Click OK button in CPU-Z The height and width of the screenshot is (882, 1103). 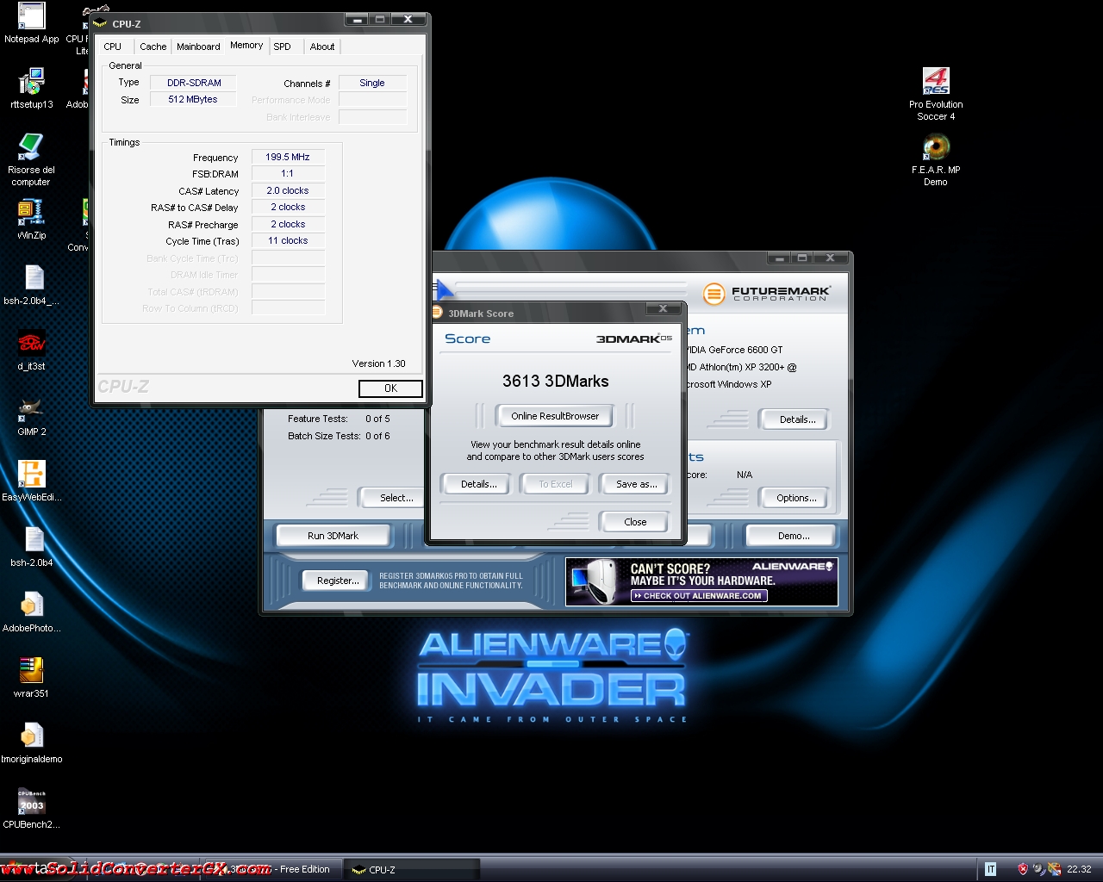[390, 388]
